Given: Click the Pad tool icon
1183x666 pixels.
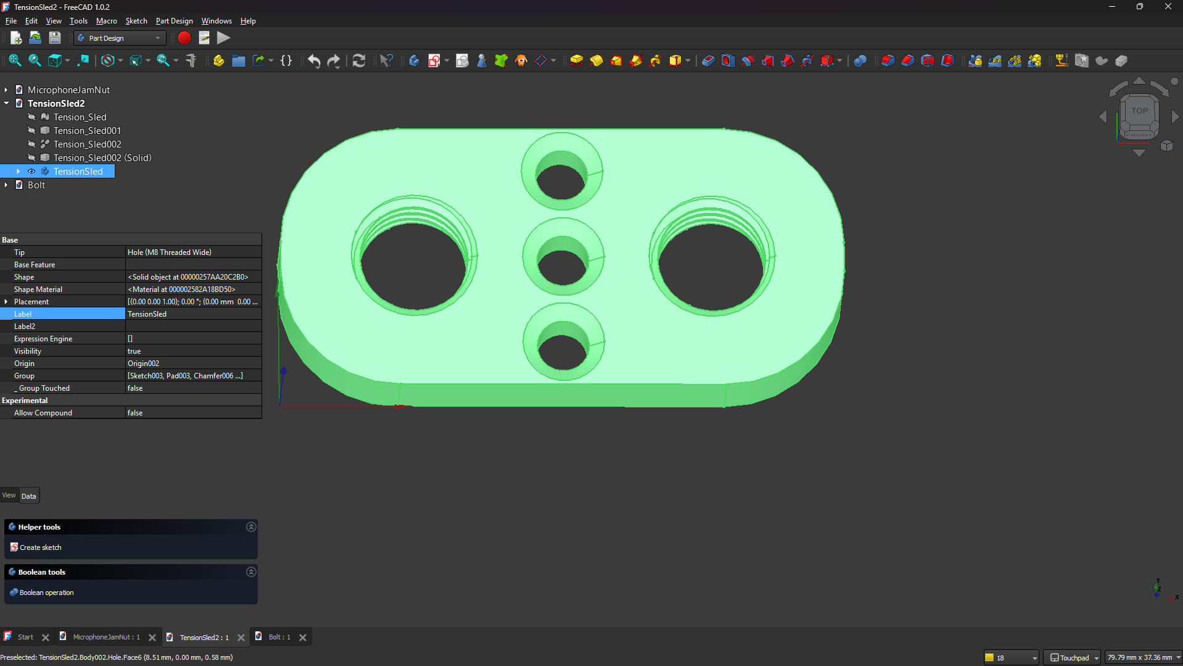Looking at the screenshot, I should (576, 60).
